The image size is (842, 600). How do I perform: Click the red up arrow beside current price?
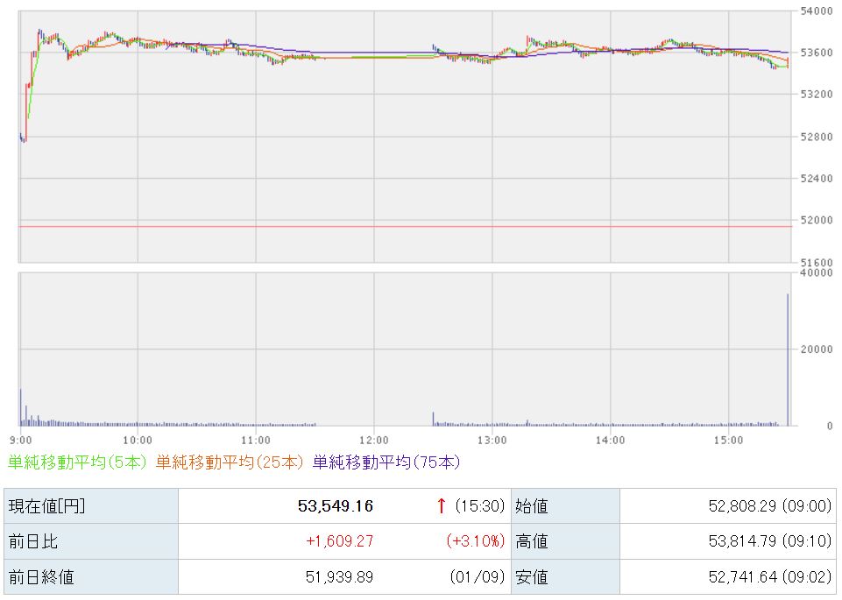[442, 505]
